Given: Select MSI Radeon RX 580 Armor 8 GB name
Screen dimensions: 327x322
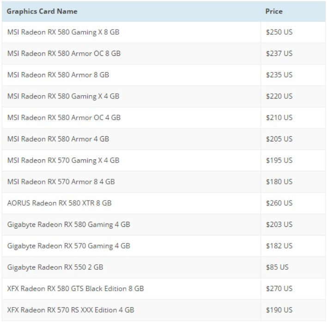Looking at the screenshot, I should [x=58, y=75].
